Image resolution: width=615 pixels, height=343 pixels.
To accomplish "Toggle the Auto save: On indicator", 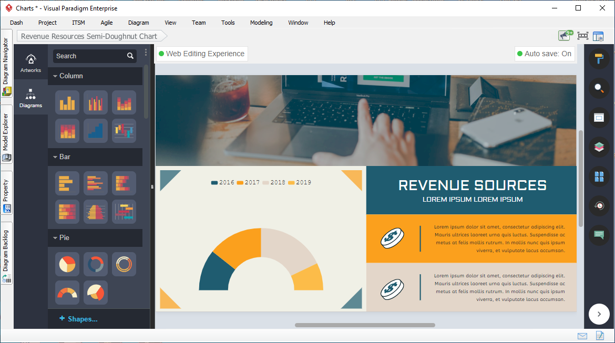I will click(x=545, y=54).
